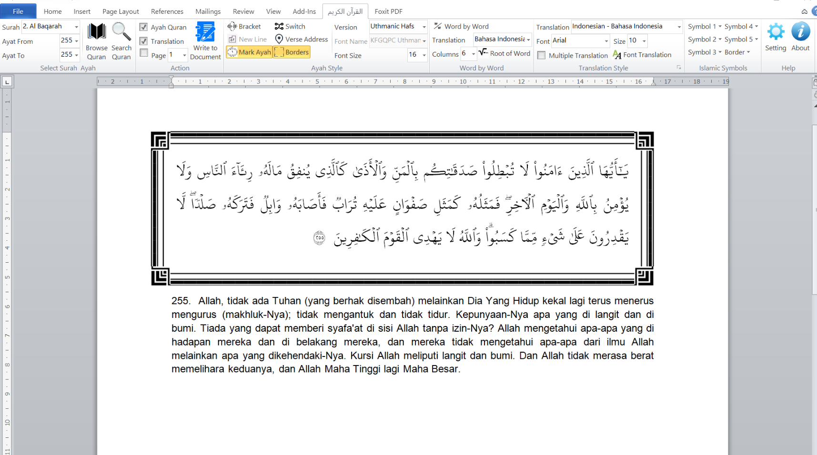The height and width of the screenshot is (455, 817).
Task: Click the Search Quran magnifier icon
Action: coord(121,32)
